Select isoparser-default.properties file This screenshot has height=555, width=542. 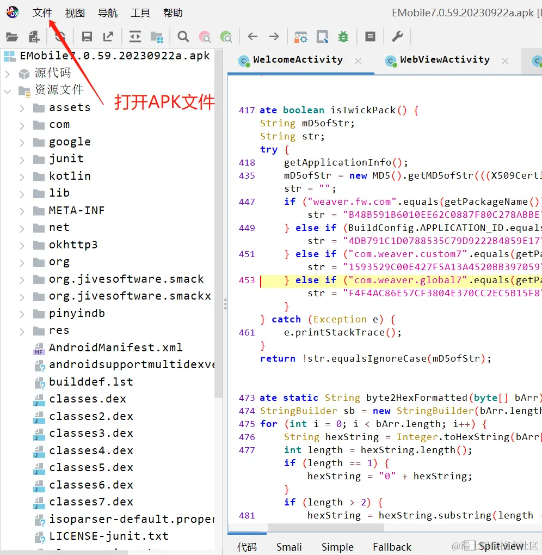coord(132,519)
